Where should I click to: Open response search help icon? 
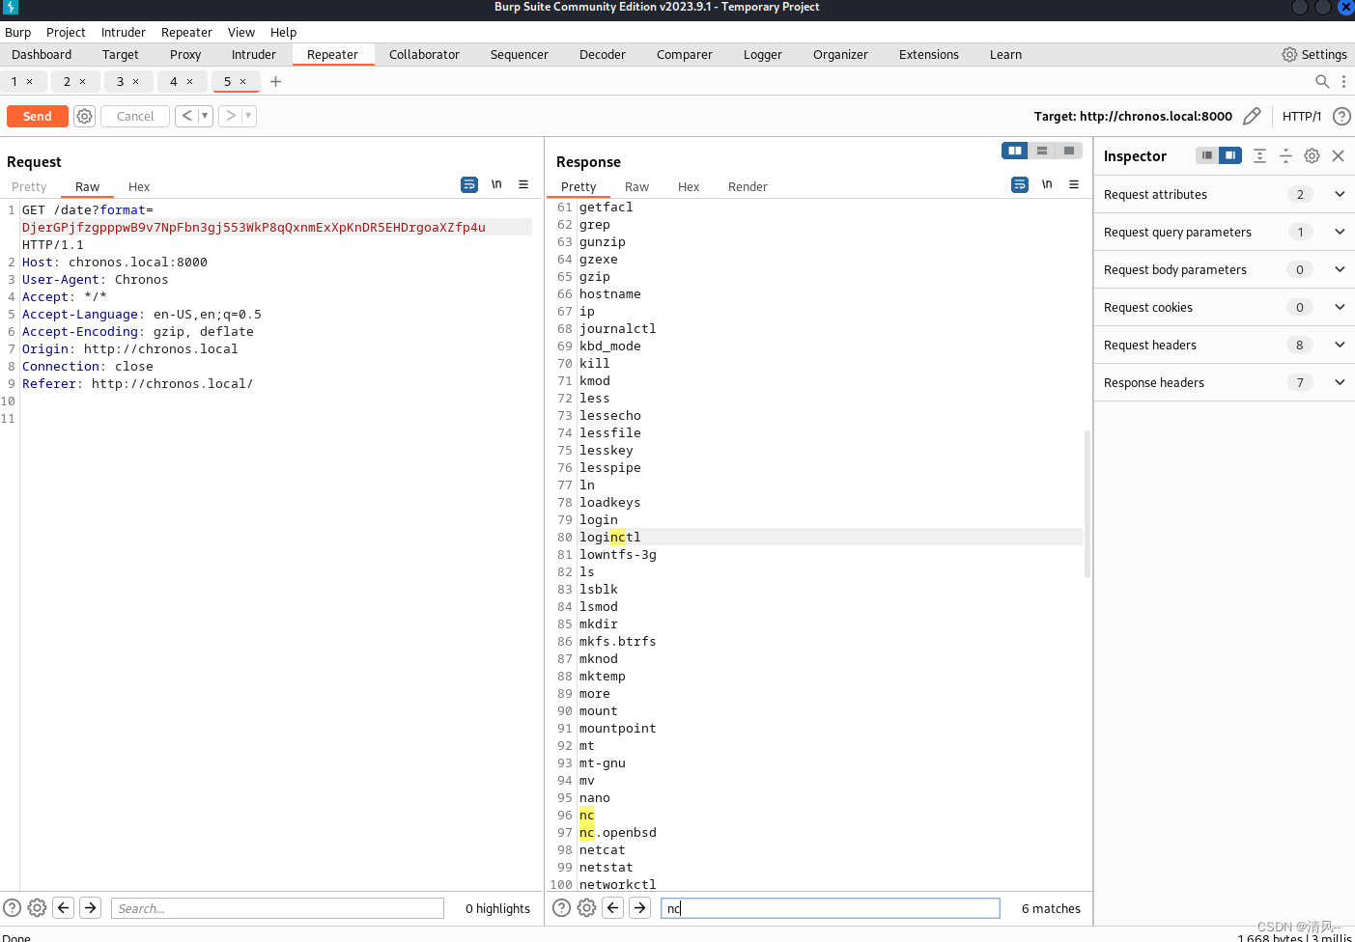561,907
